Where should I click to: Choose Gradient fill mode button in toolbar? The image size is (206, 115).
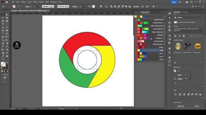click(x=5, y=71)
